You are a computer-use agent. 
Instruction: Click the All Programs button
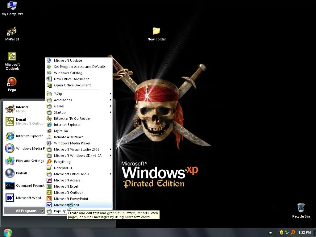pyautogui.click(x=24, y=211)
